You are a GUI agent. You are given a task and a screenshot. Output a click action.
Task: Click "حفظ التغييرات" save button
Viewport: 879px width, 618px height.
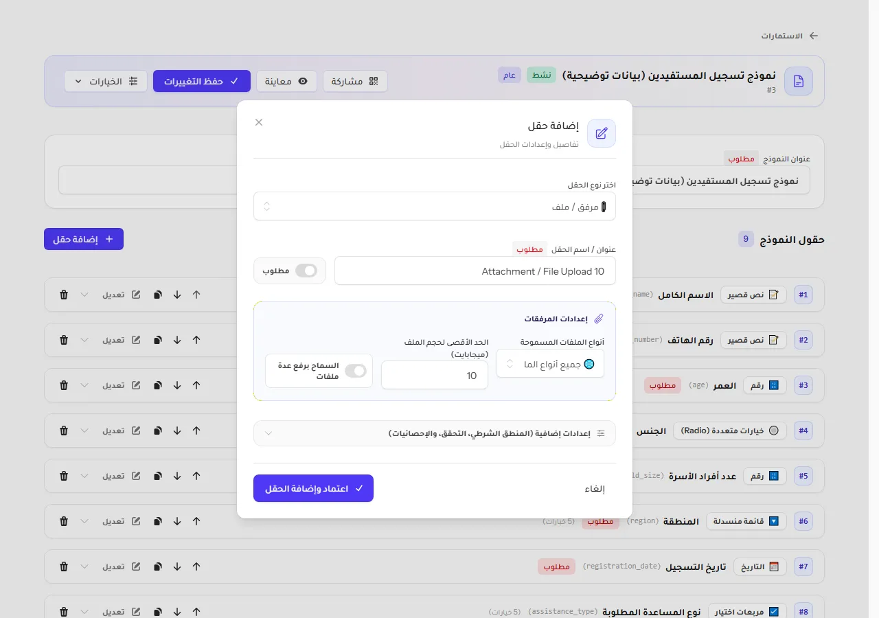click(202, 81)
